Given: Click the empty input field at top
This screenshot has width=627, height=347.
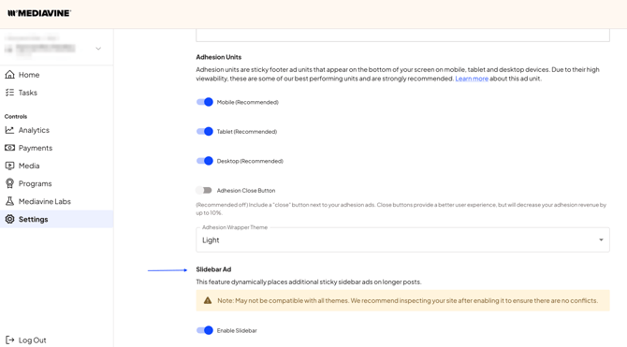Looking at the screenshot, I should (402, 35).
